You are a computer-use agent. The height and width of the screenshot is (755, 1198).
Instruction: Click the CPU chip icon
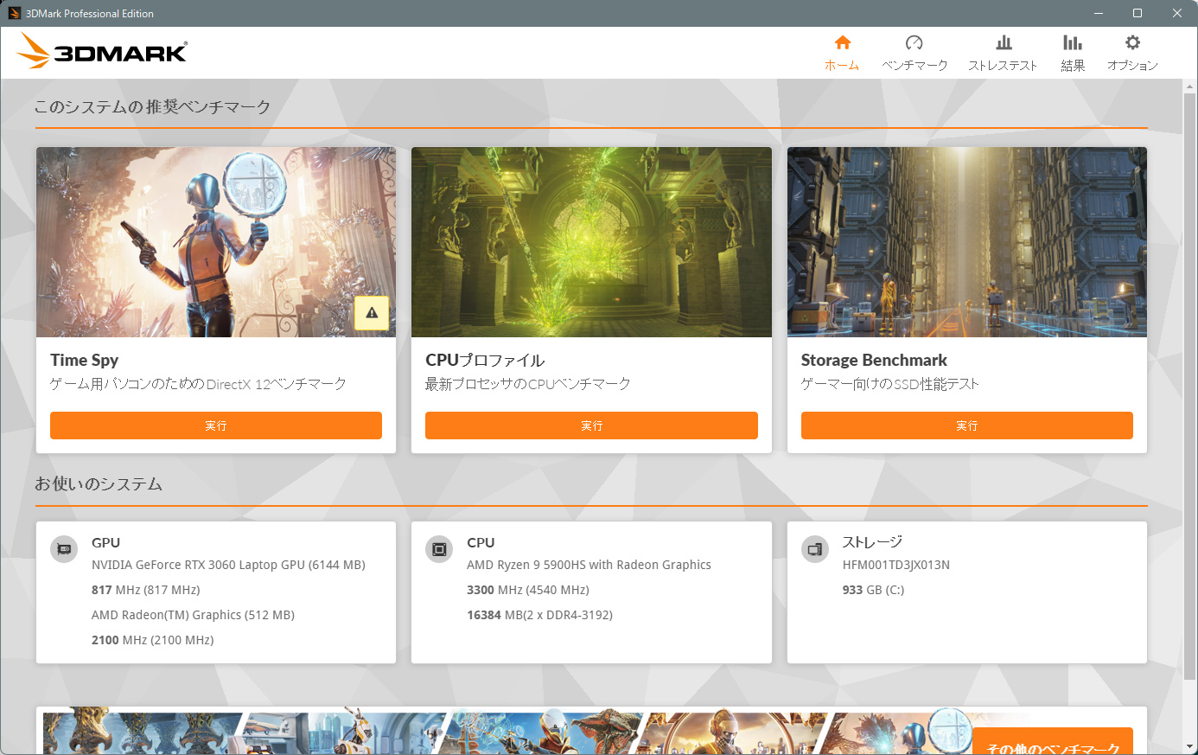tap(439, 549)
